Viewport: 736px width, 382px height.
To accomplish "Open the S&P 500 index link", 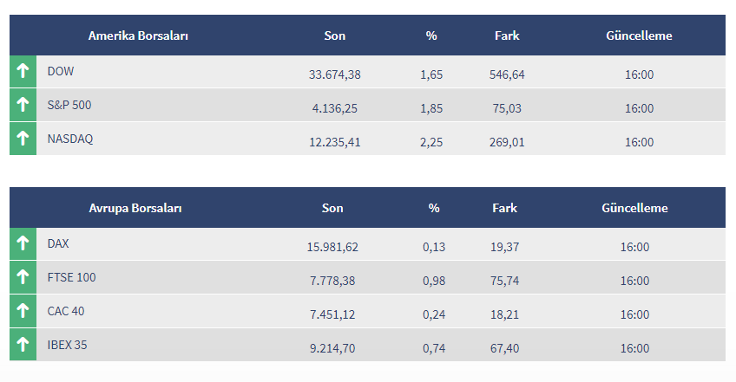I will coord(69,106).
